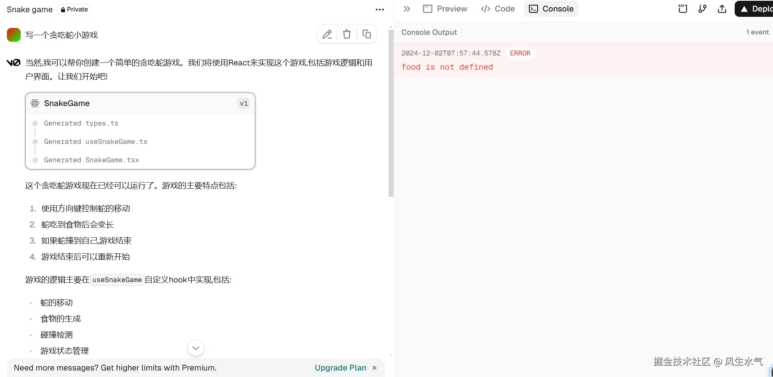Screen dimensions: 773x377
Task: Click the 'food is not defined' message
Action: [x=447, y=67]
